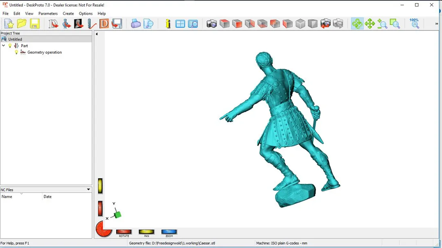Click the yellow information icon in the toolbar
442x248 pixels.
tap(168, 24)
